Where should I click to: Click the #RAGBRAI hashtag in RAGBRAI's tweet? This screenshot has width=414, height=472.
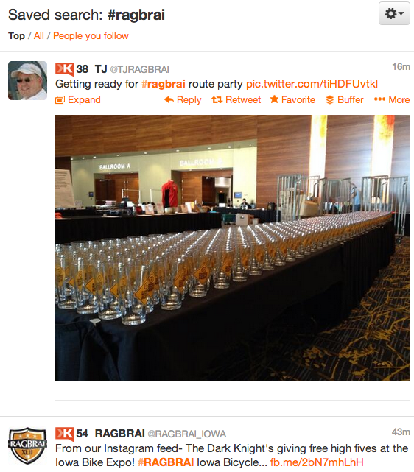pyautogui.click(x=166, y=462)
